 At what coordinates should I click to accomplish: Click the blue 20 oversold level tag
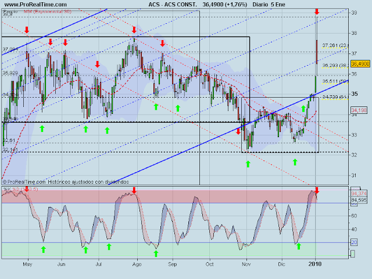pos(354,242)
